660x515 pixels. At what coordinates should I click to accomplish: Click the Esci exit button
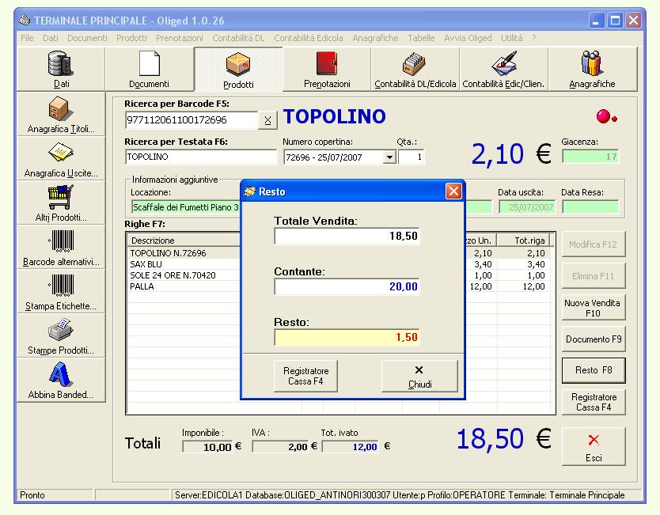click(x=594, y=447)
